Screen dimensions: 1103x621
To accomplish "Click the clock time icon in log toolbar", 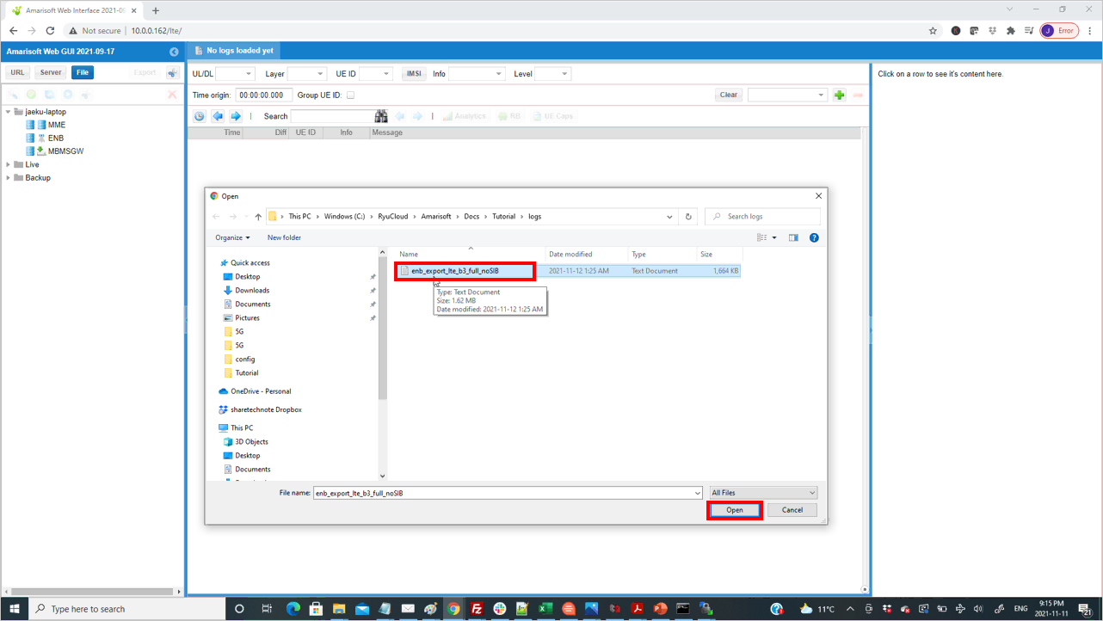I will tap(200, 116).
